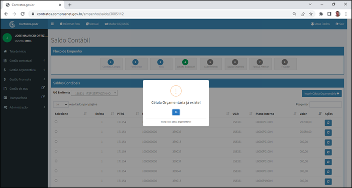Click browser back arrow

coord(6,14)
